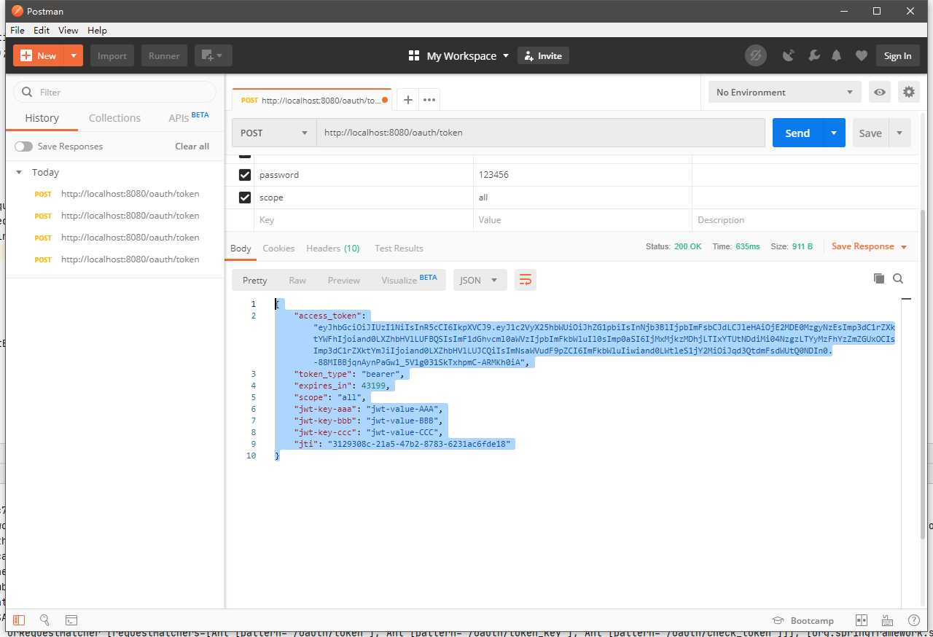This screenshot has width=933, height=637.
Task: Open the Edit menu
Action: 42,30
